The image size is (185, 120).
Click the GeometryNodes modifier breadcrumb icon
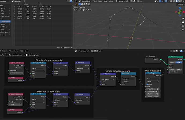(10, 55)
